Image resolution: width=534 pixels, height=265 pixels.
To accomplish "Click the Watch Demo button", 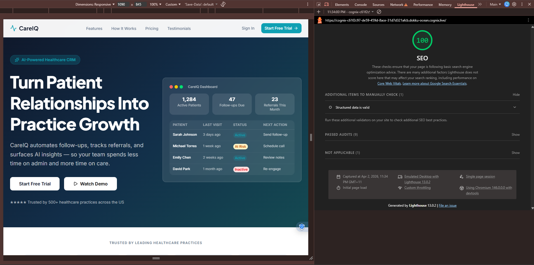I will (x=90, y=184).
